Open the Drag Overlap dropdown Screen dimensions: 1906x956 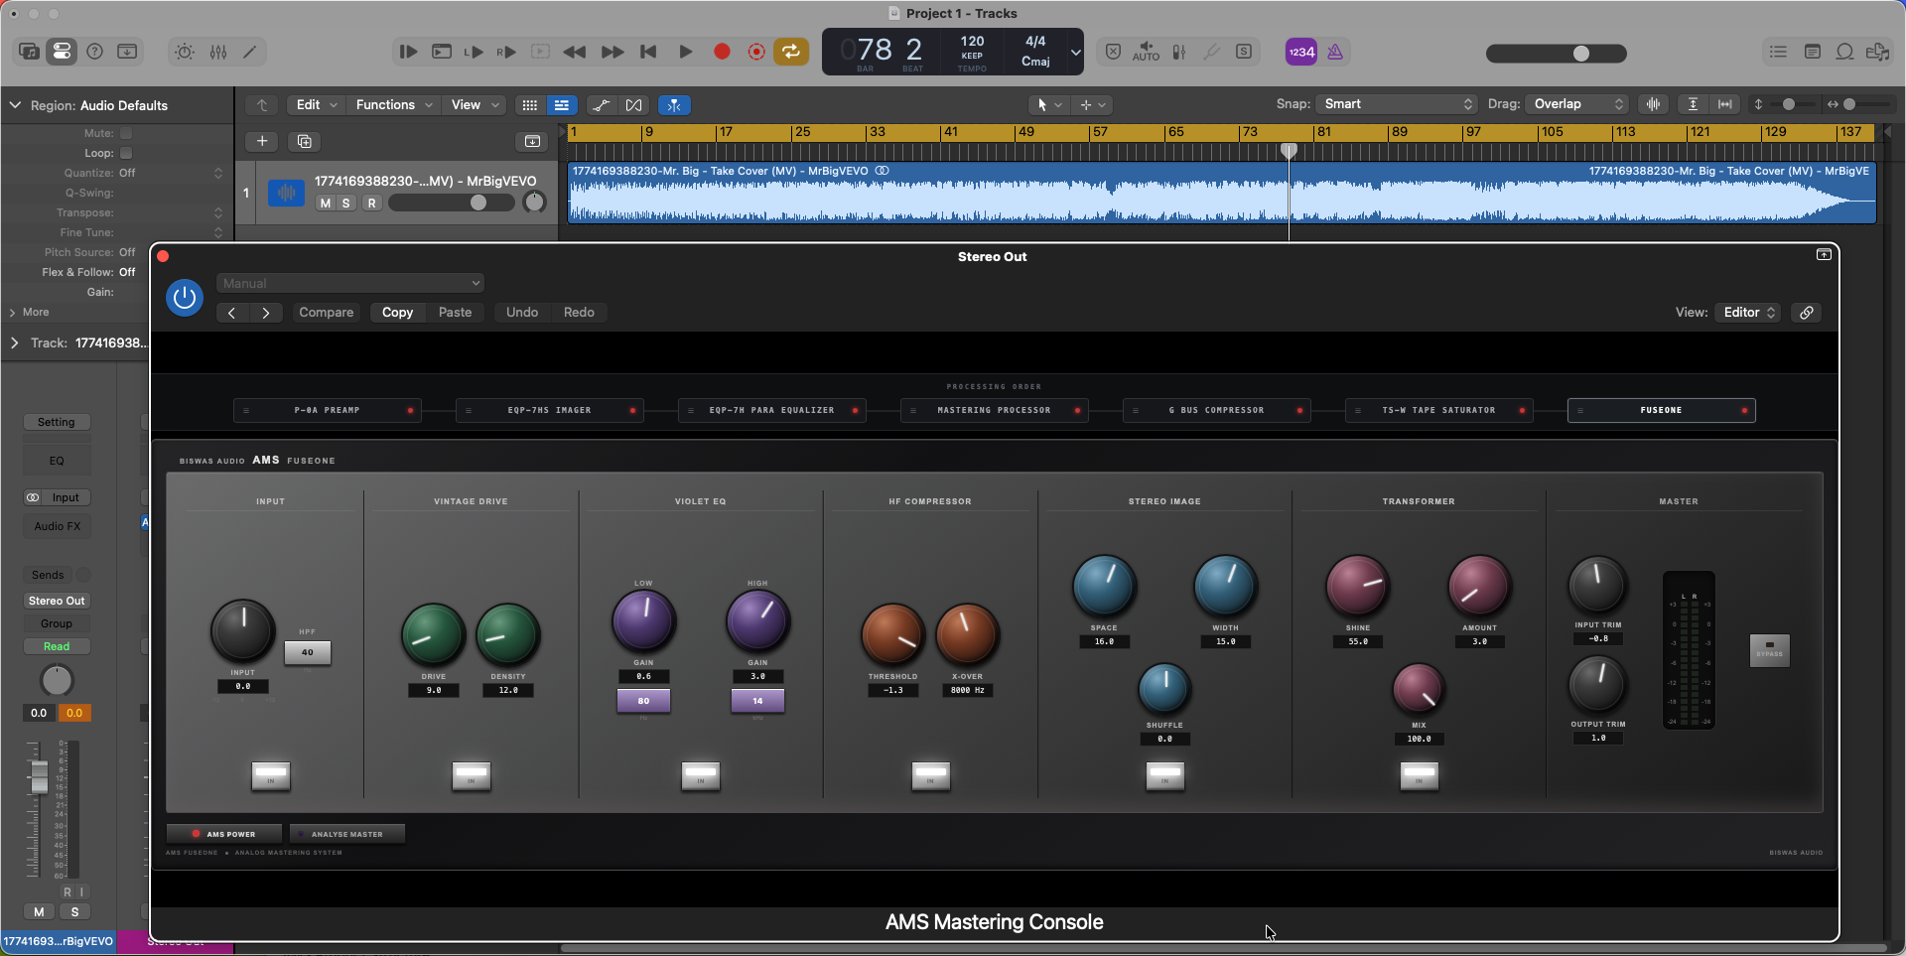[1578, 104]
